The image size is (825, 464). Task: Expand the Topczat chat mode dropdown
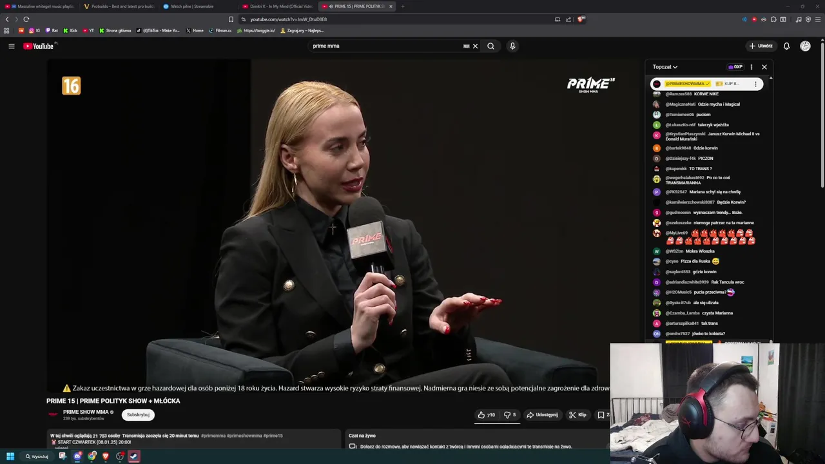(x=665, y=67)
